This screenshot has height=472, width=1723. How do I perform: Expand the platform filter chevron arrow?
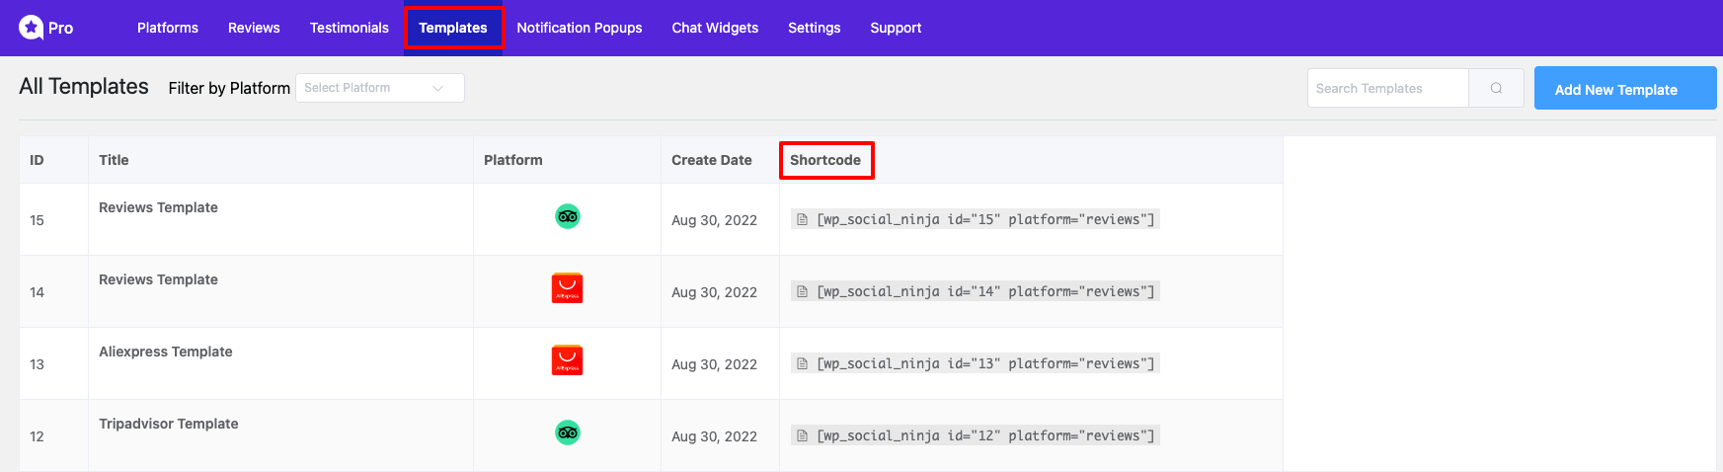[x=437, y=88]
